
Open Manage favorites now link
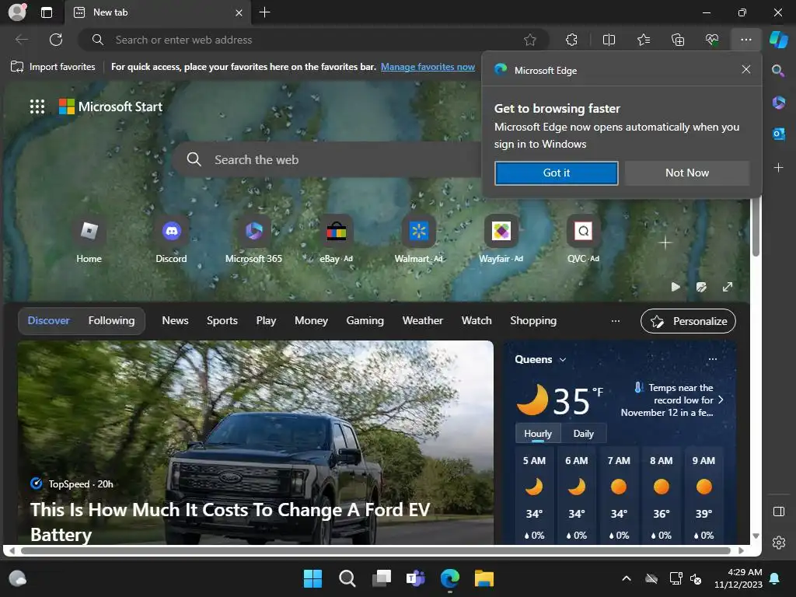pyautogui.click(x=428, y=67)
